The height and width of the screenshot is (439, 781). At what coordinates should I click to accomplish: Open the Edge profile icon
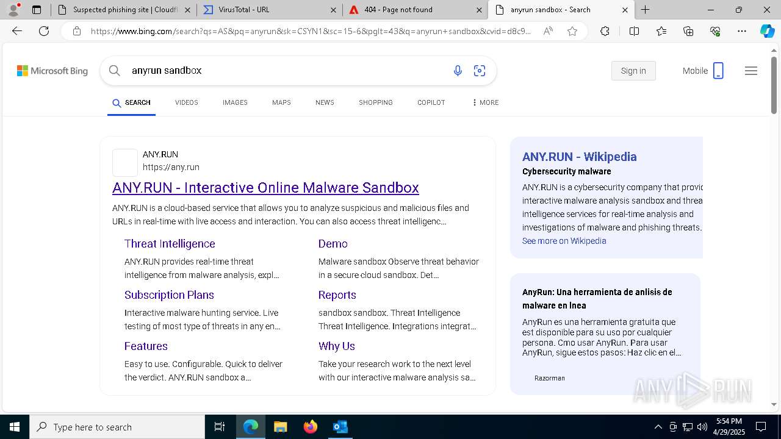[x=13, y=9]
